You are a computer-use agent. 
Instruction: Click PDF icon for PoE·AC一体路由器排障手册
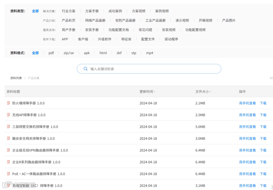click(x=8, y=174)
